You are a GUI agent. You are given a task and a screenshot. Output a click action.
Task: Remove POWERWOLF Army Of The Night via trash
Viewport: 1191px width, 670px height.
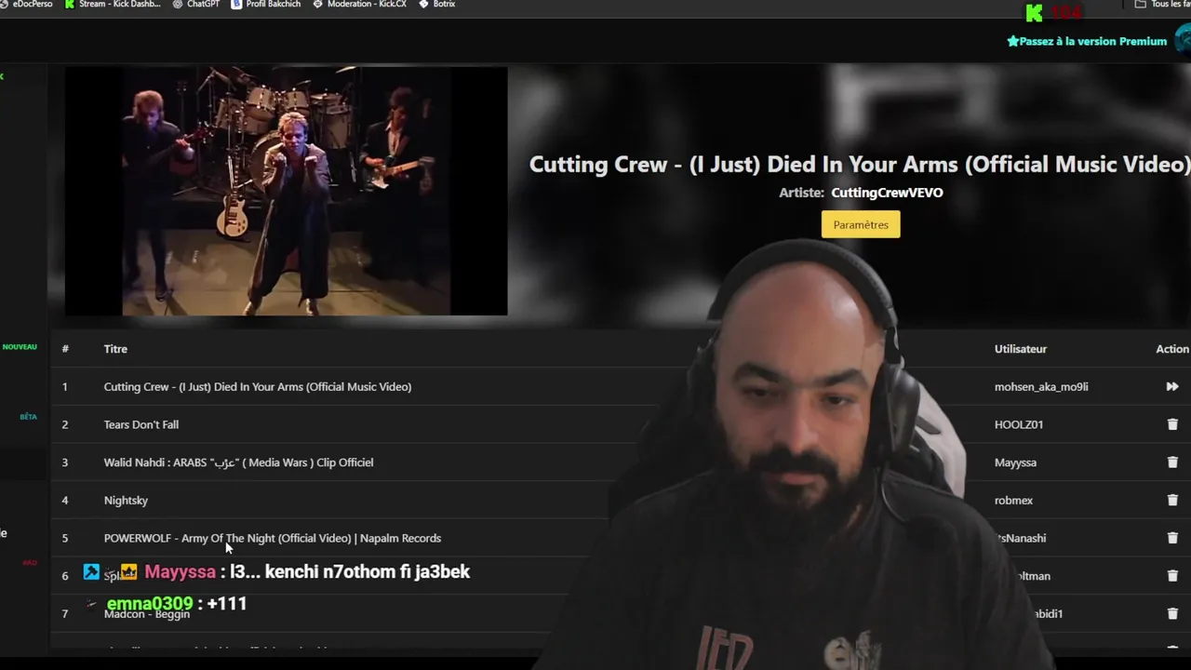tap(1172, 538)
